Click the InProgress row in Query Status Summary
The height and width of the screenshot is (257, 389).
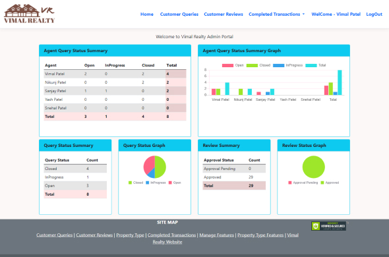[x=75, y=177]
